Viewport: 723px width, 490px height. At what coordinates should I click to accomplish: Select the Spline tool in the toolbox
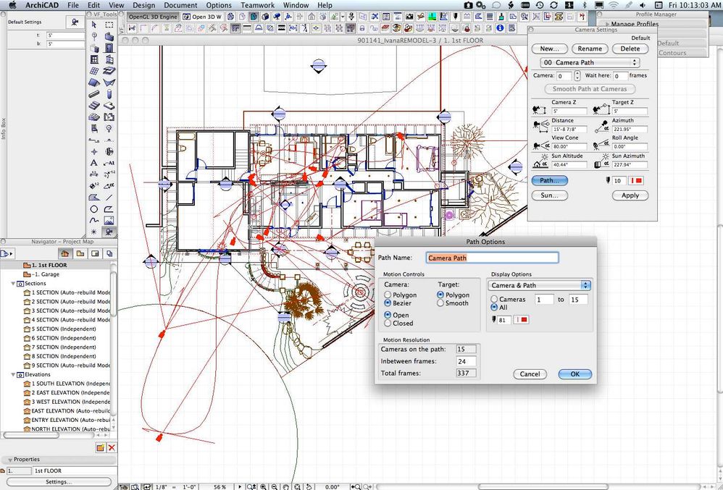click(94, 220)
